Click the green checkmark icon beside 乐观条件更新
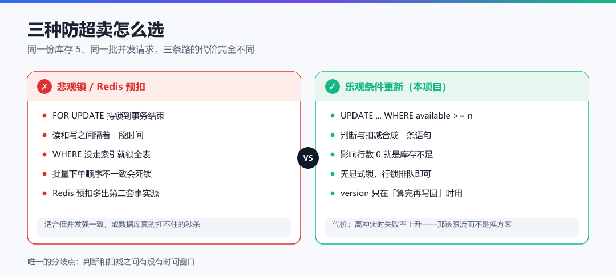 point(333,87)
